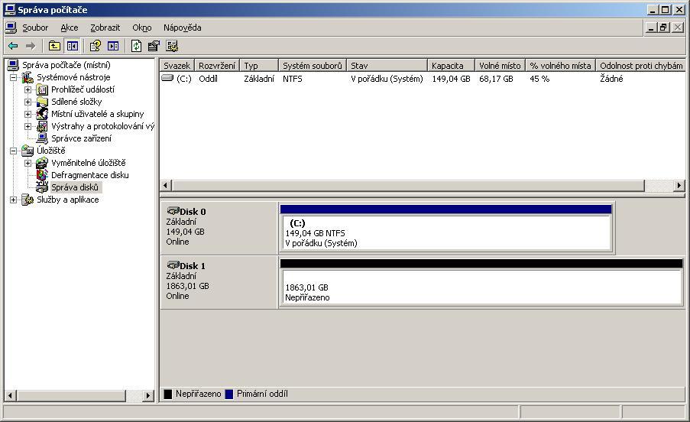Click tree pane scrollbar right arrow
The width and height of the screenshot is (690, 422).
[148, 395]
